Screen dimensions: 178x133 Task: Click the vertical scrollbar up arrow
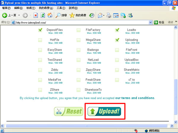click(176, 27)
